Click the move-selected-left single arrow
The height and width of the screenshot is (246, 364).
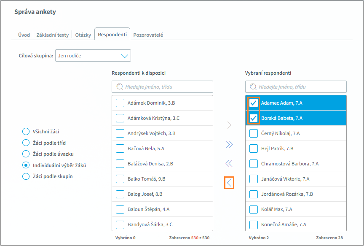point(229,183)
